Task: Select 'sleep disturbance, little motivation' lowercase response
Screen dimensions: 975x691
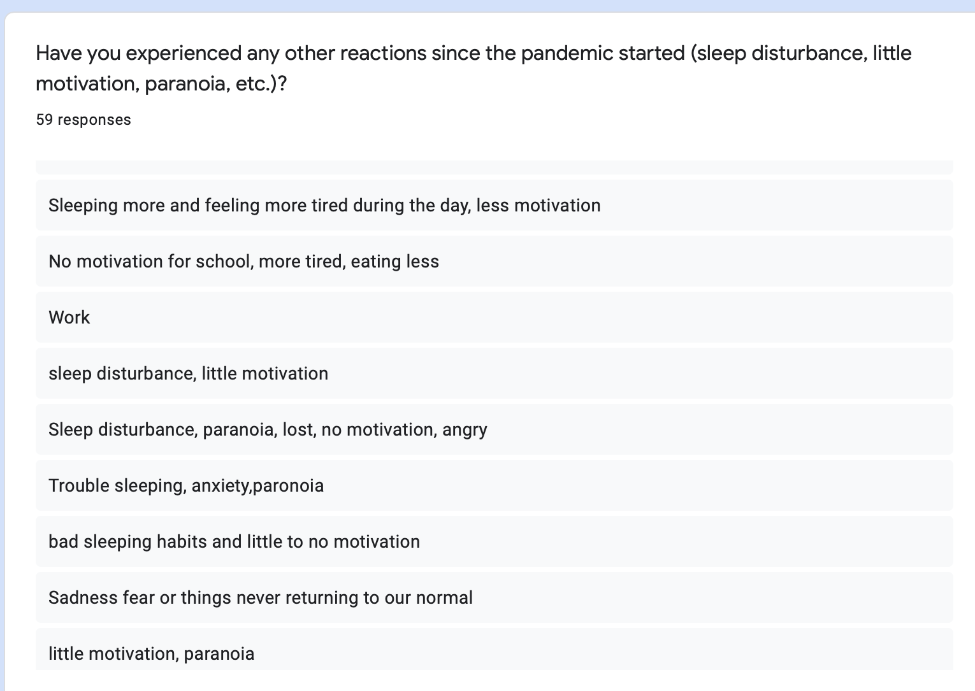Action: click(494, 373)
